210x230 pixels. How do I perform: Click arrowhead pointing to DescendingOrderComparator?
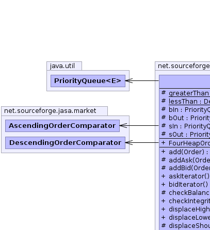(129, 142)
